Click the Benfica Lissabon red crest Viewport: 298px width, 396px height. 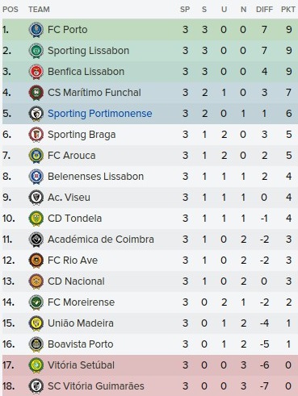pyautogui.click(x=36, y=72)
